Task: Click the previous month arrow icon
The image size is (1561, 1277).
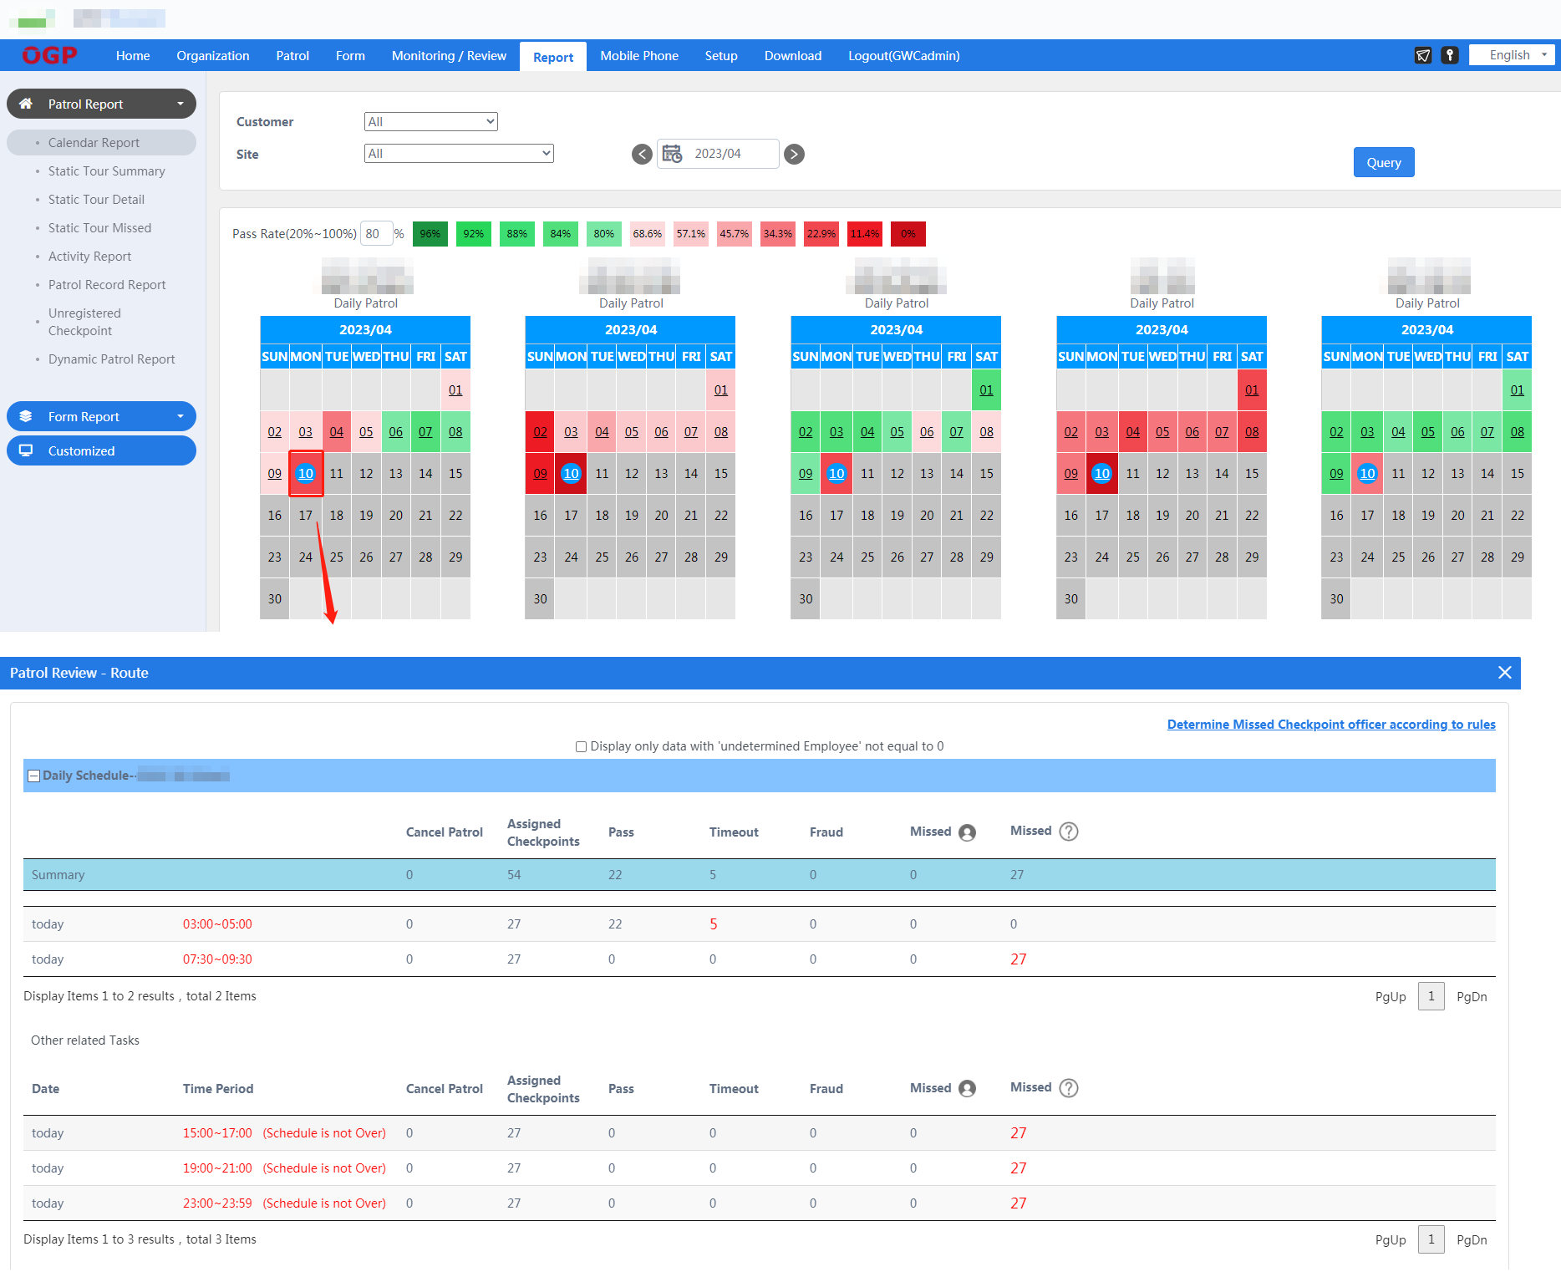Action: (x=642, y=154)
